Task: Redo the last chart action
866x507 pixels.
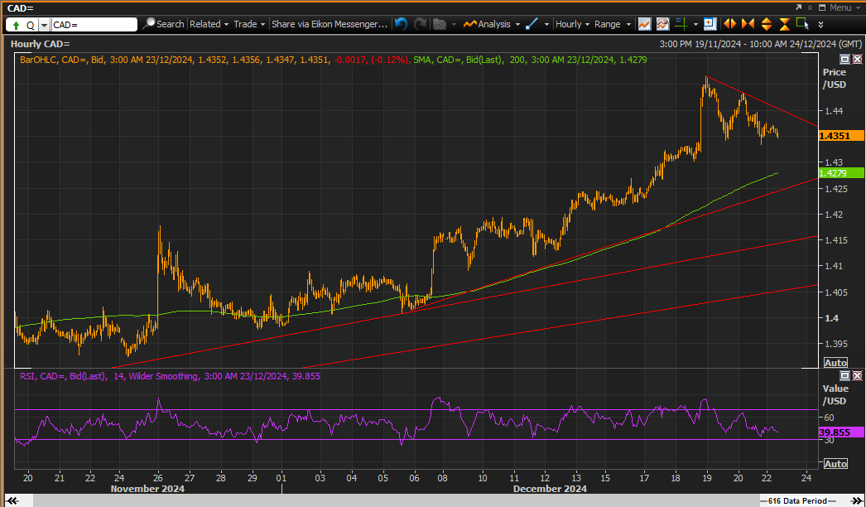Action: point(421,24)
